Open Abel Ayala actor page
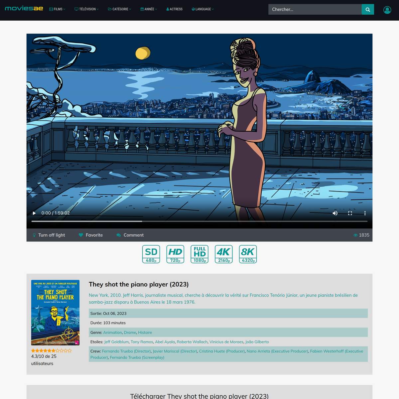399x399 pixels. pos(165,342)
